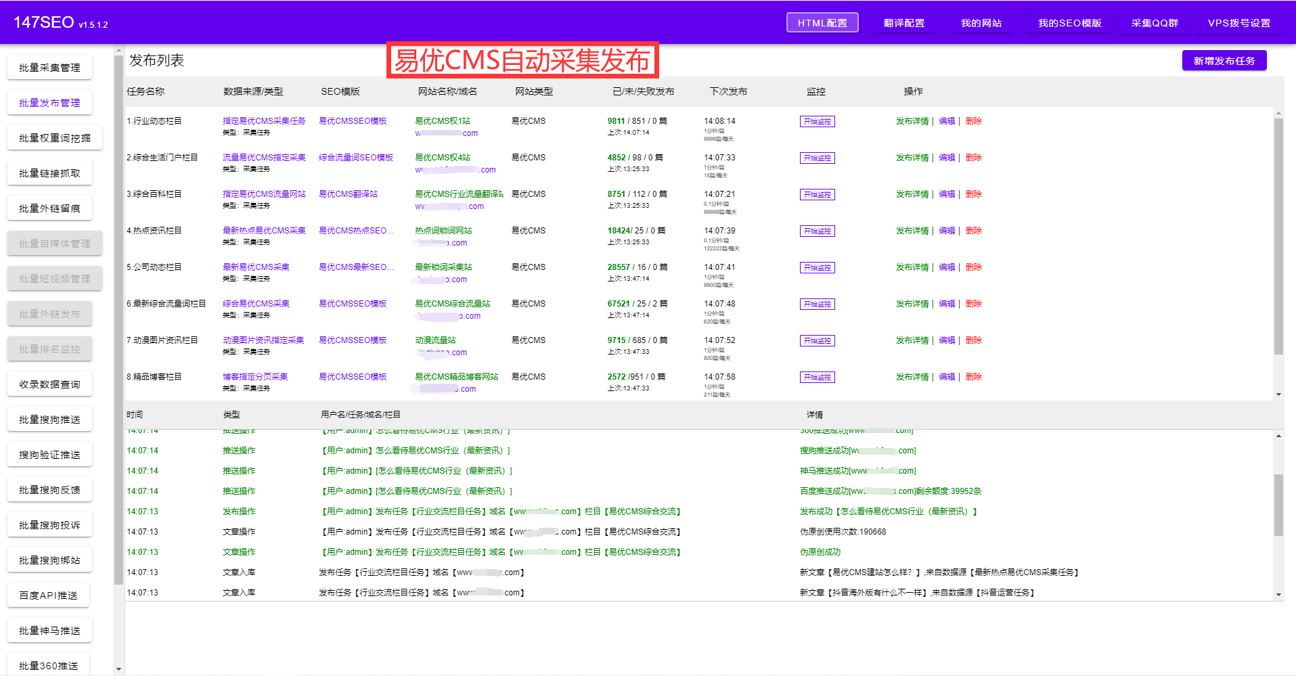Click 编辑 for 5.公司动态栏目

(947, 267)
